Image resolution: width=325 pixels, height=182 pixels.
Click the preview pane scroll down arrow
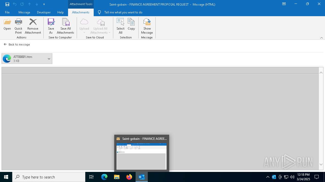coord(321,164)
